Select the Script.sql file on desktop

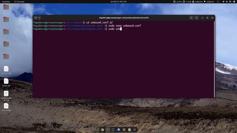point(6,82)
